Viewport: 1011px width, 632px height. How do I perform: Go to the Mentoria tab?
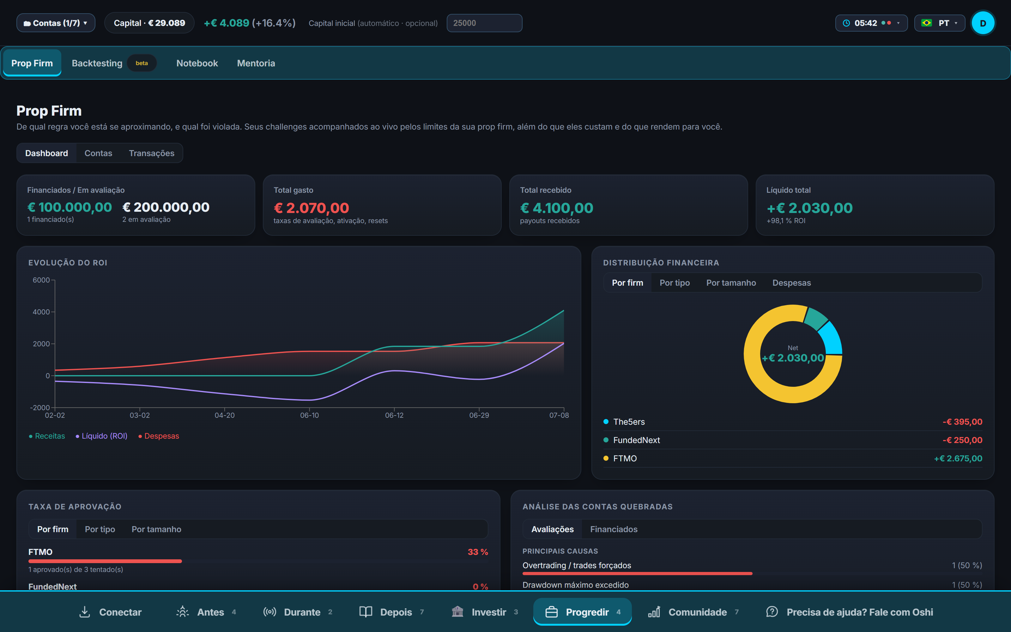(x=256, y=63)
